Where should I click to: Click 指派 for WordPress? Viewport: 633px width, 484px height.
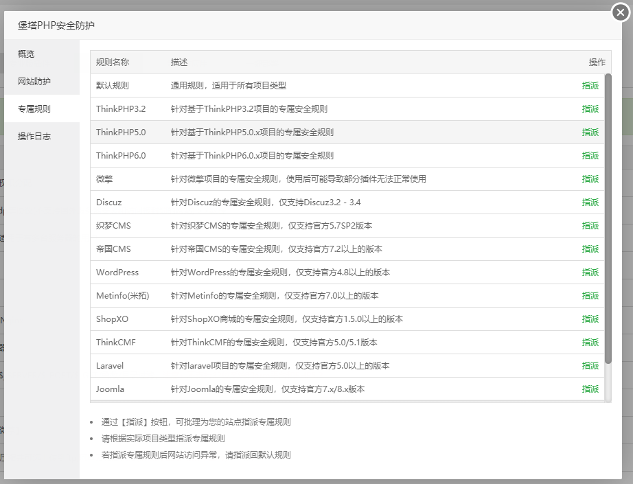[x=590, y=273]
